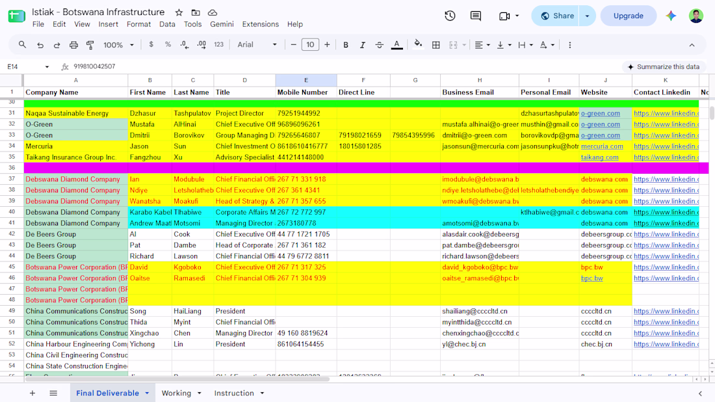The width and height of the screenshot is (715, 402).
Task: Open the Data menu
Action: (x=167, y=24)
